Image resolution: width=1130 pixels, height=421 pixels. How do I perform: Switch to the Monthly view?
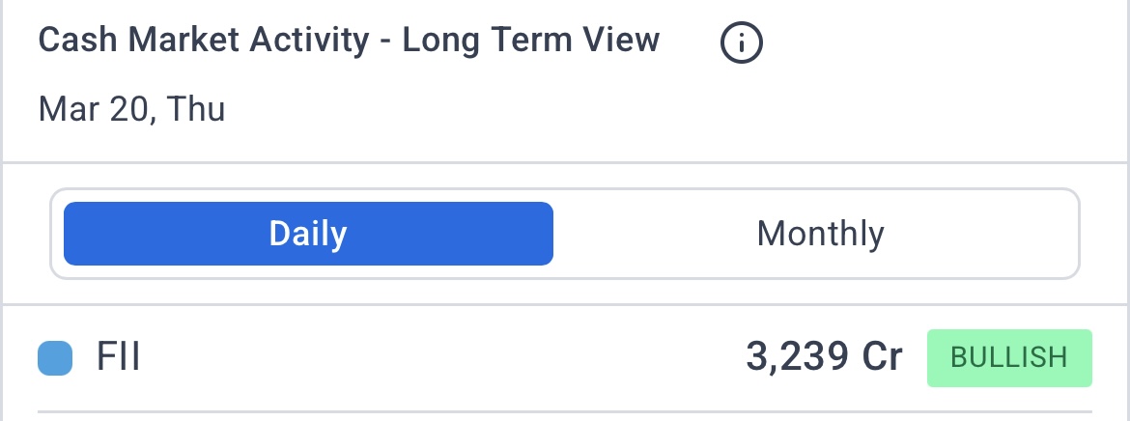coord(820,234)
